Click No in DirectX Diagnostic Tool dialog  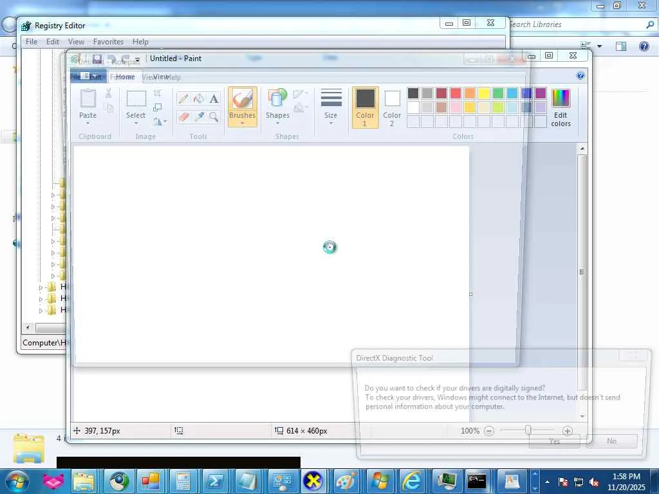pyautogui.click(x=611, y=441)
